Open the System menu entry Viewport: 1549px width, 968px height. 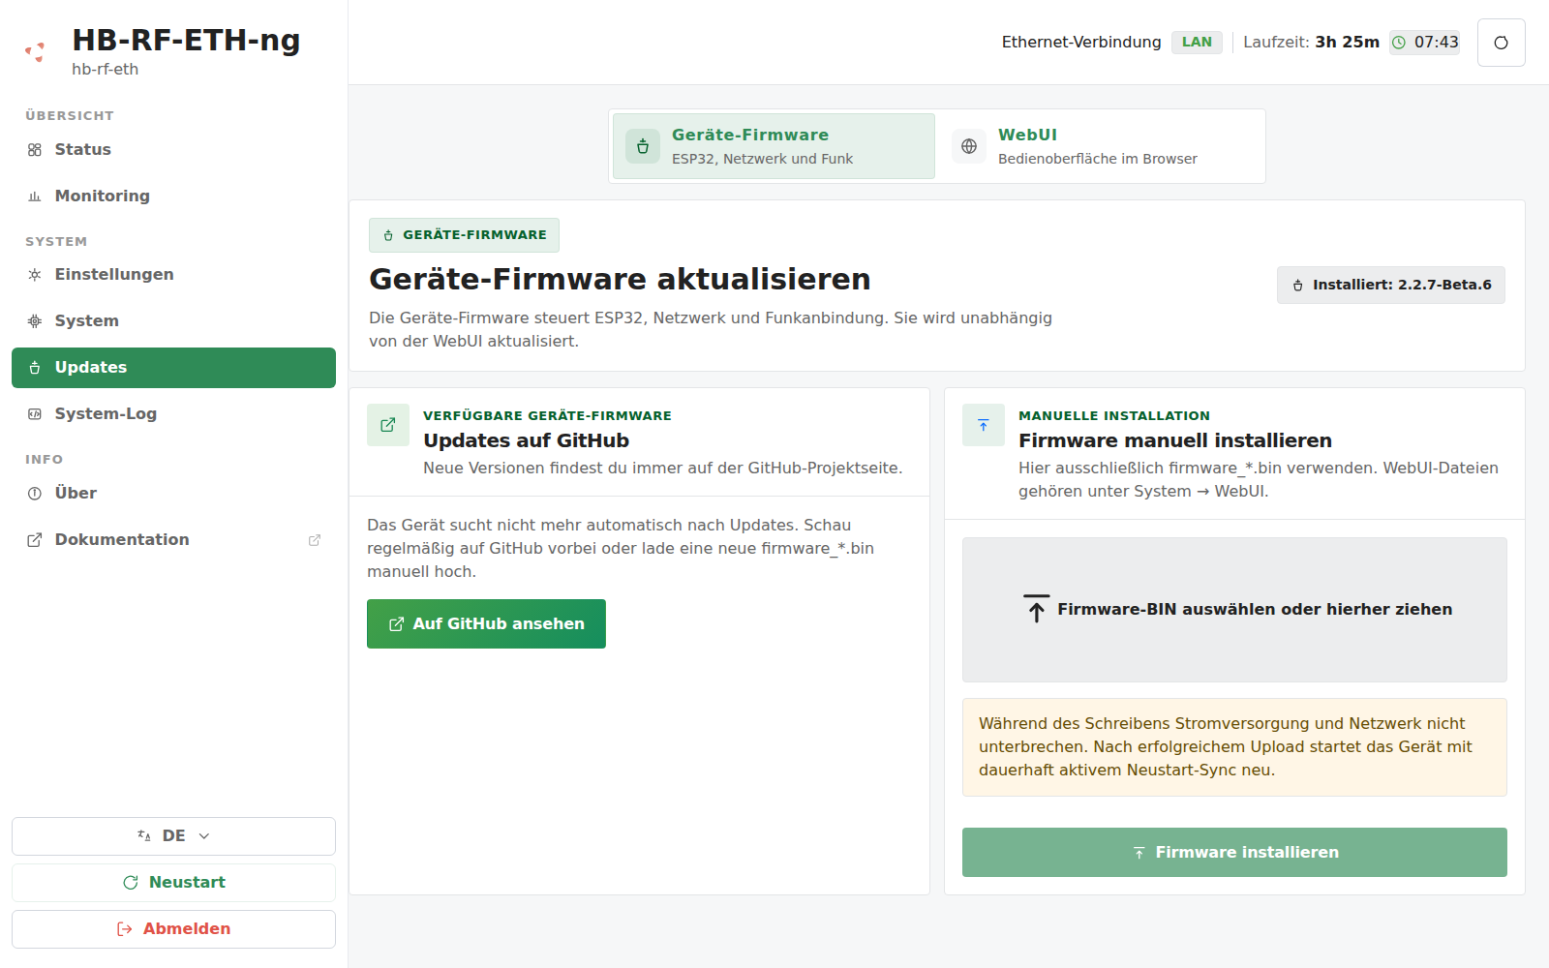(x=173, y=321)
